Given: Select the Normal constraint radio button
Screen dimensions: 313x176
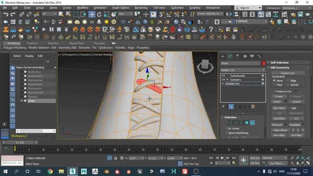Looking at the screenshot, I should pos(288,85).
